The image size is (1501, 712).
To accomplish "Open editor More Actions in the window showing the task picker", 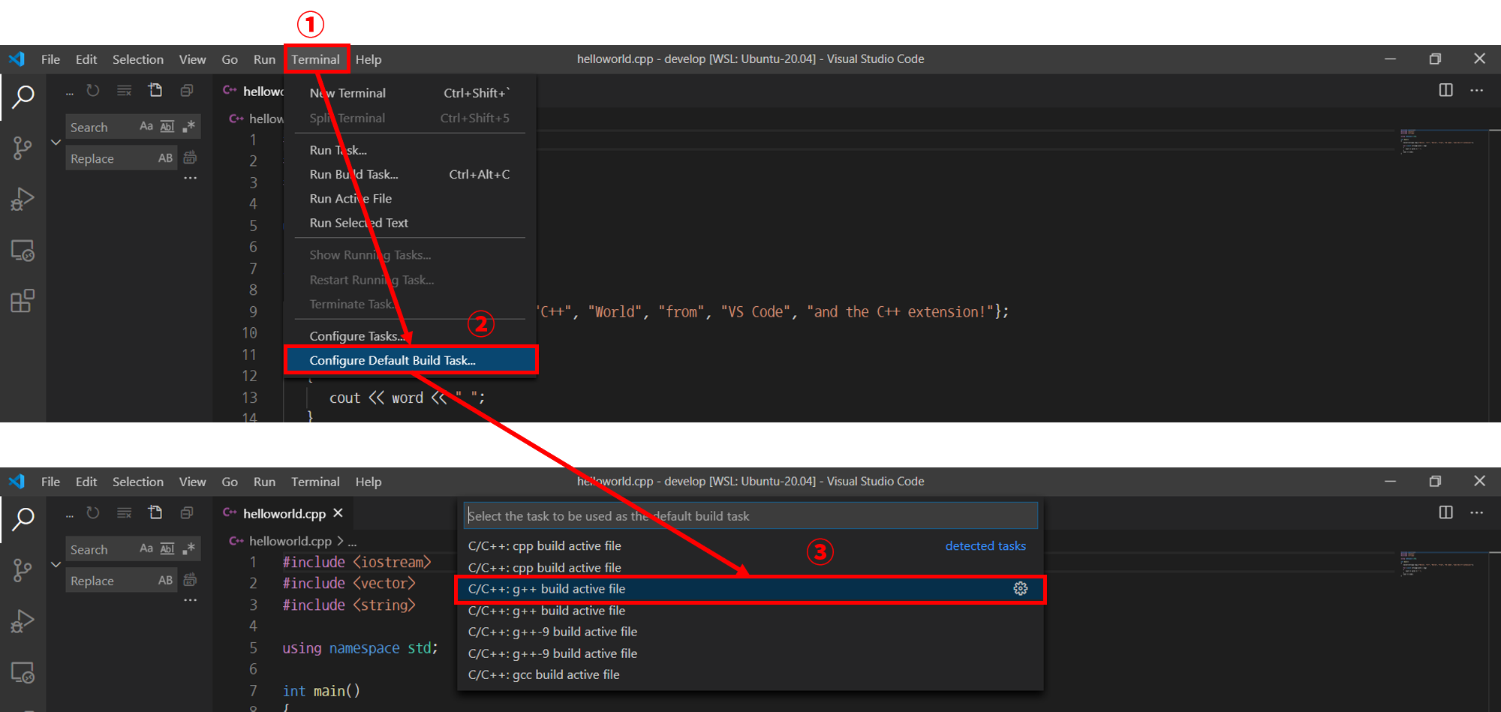I will 1477,512.
